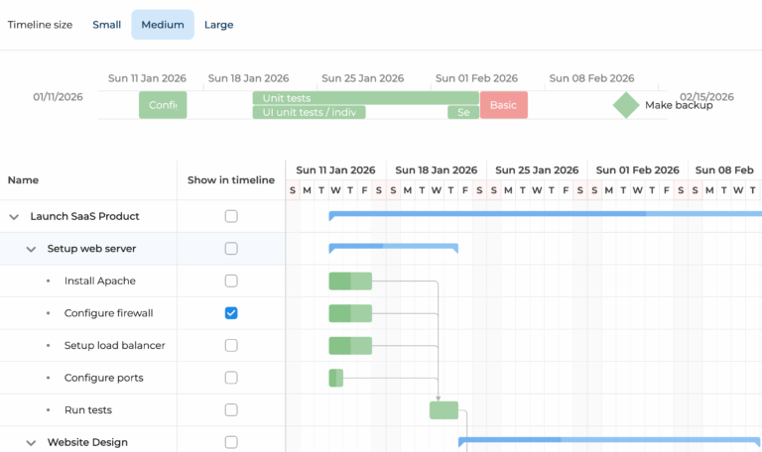This screenshot has height=452, width=762.
Task: Switch timeline size to Large
Action: point(218,25)
